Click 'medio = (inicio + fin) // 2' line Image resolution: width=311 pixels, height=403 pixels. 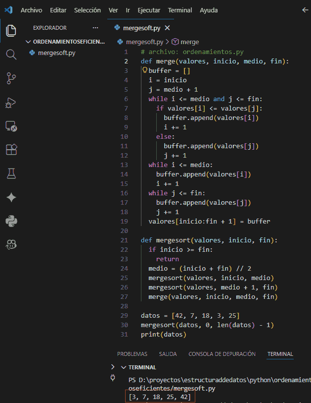[x=199, y=268]
